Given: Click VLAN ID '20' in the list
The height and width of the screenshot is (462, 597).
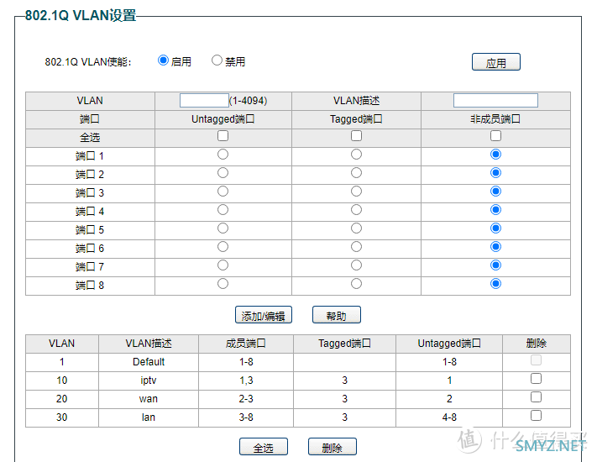Looking at the screenshot, I should pyautogui.click(x=61, y=399).
